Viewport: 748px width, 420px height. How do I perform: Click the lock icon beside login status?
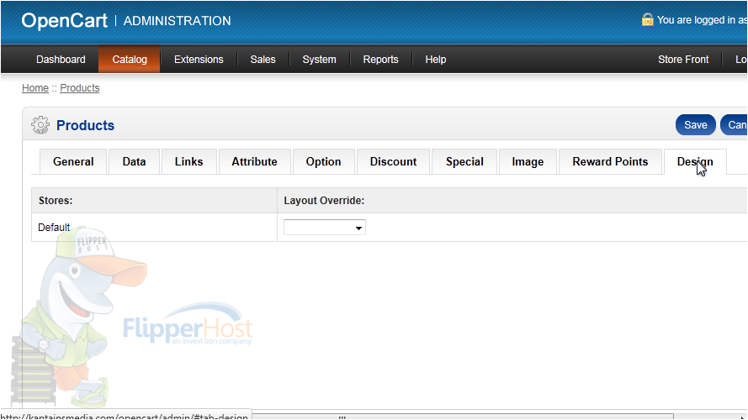click(x=647, y=19)
